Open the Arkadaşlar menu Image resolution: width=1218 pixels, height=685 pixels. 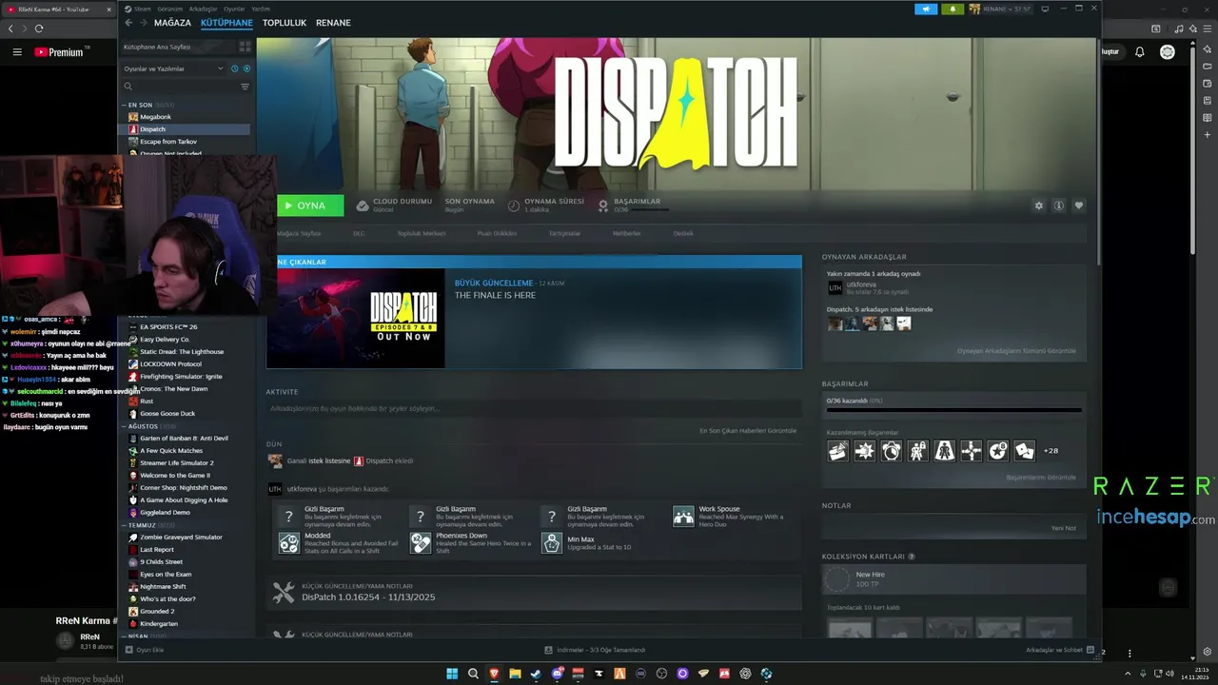point(203,9)
